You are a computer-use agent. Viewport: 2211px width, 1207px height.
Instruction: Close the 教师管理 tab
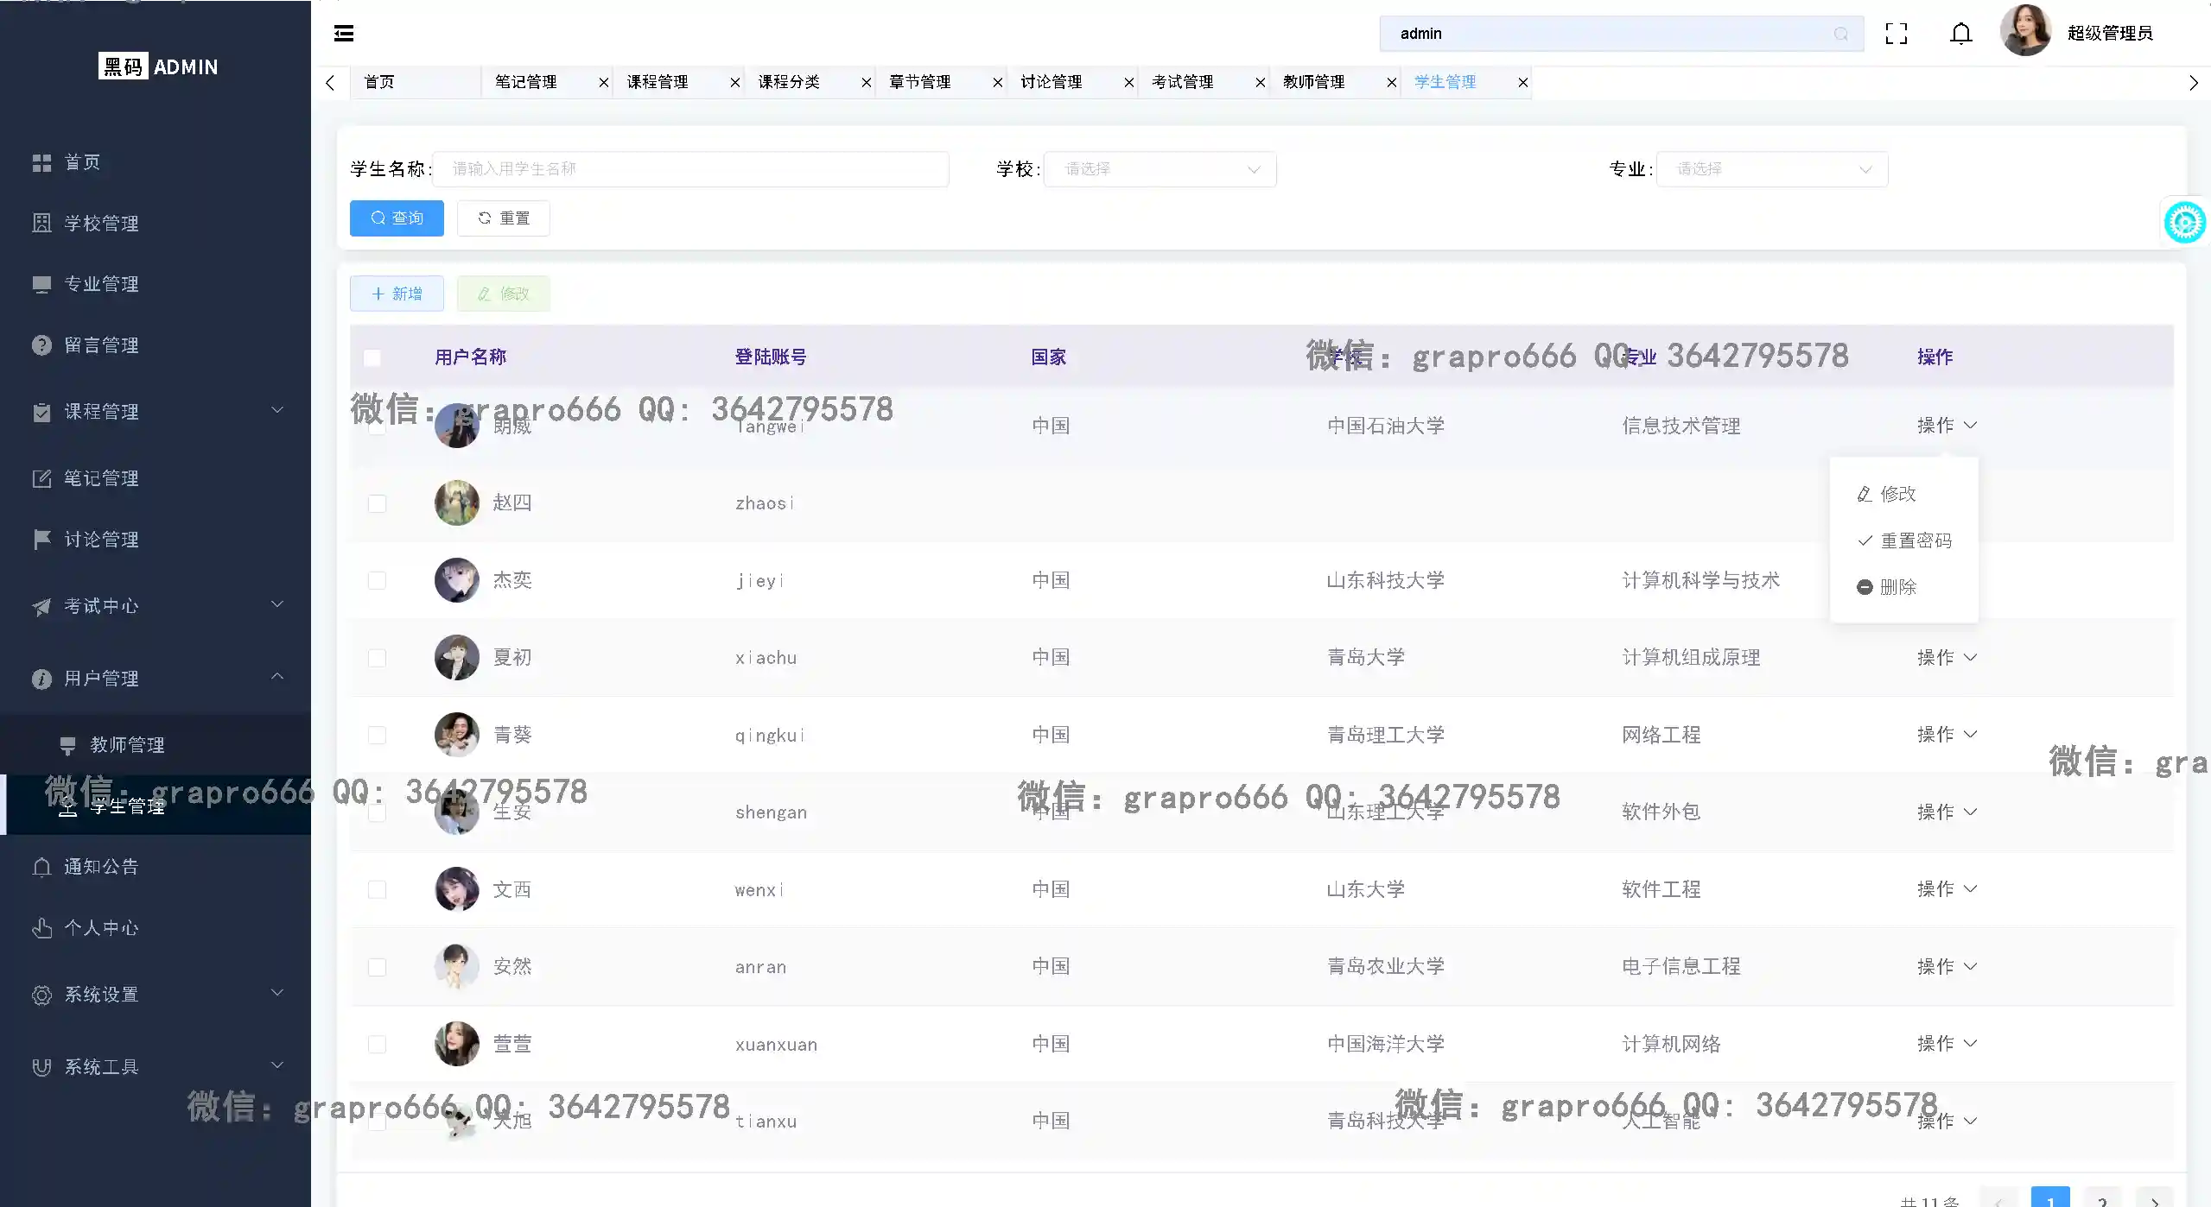(x=1391, y=83)
